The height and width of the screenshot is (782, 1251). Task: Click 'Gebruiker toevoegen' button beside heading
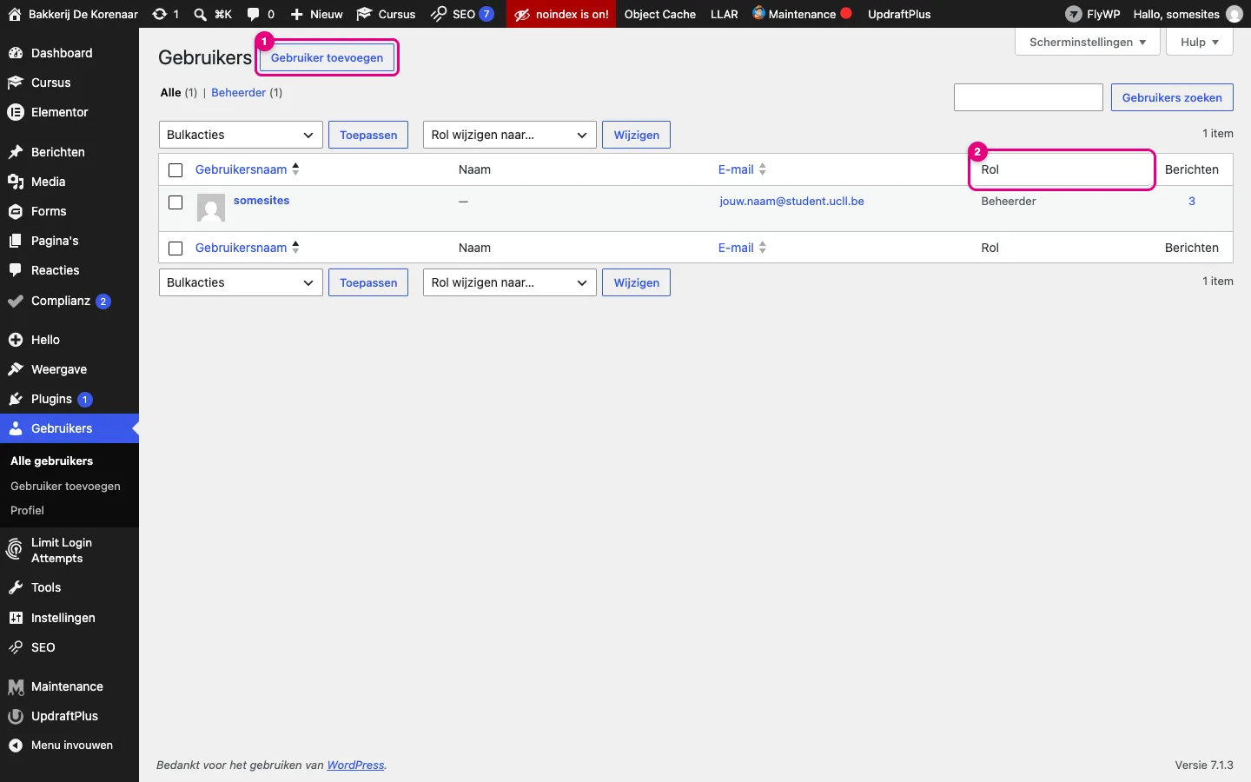tap(327, 57)
